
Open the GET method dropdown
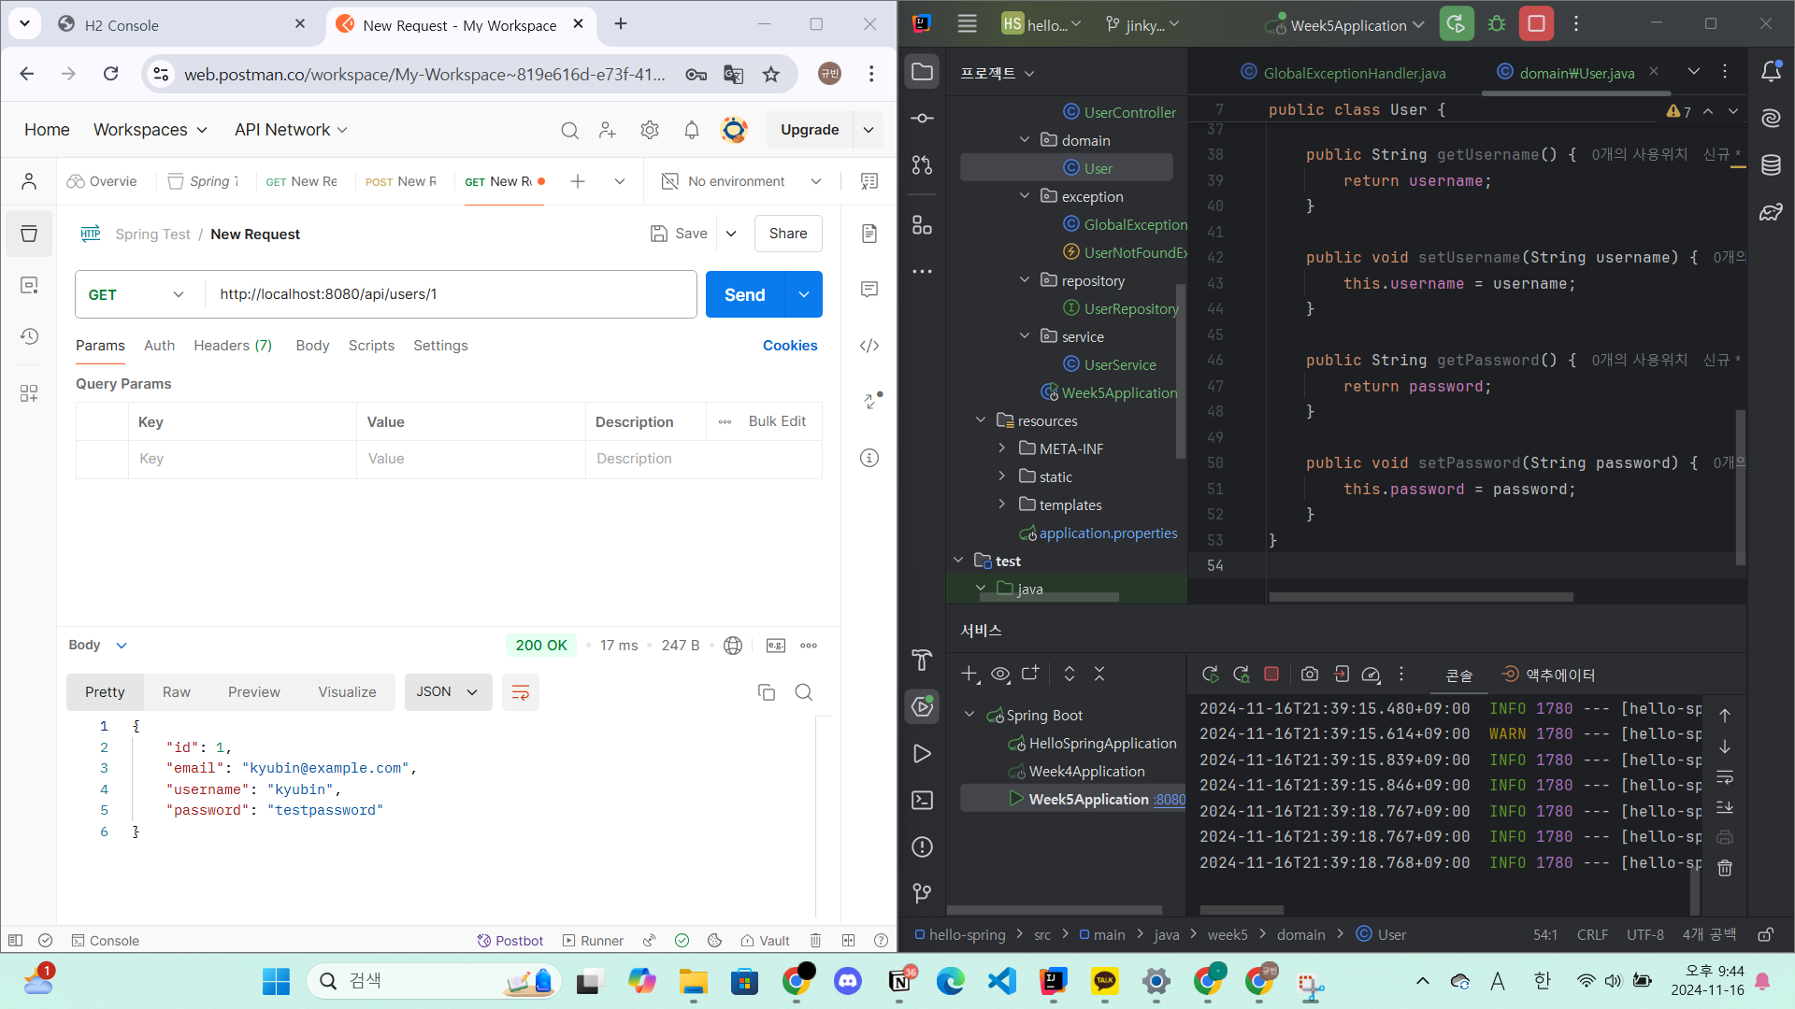point(136,294)
